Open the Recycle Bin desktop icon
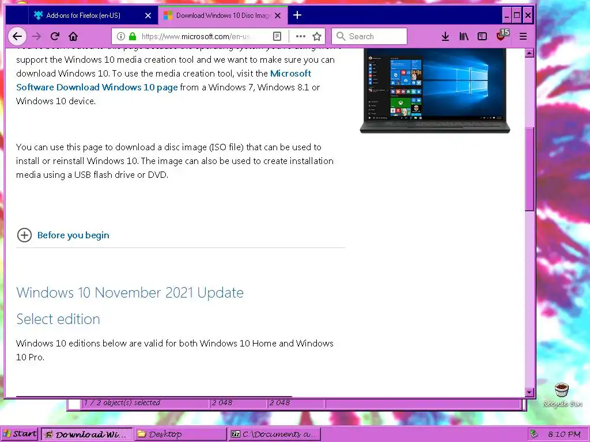590x442 pixels. 562,395
